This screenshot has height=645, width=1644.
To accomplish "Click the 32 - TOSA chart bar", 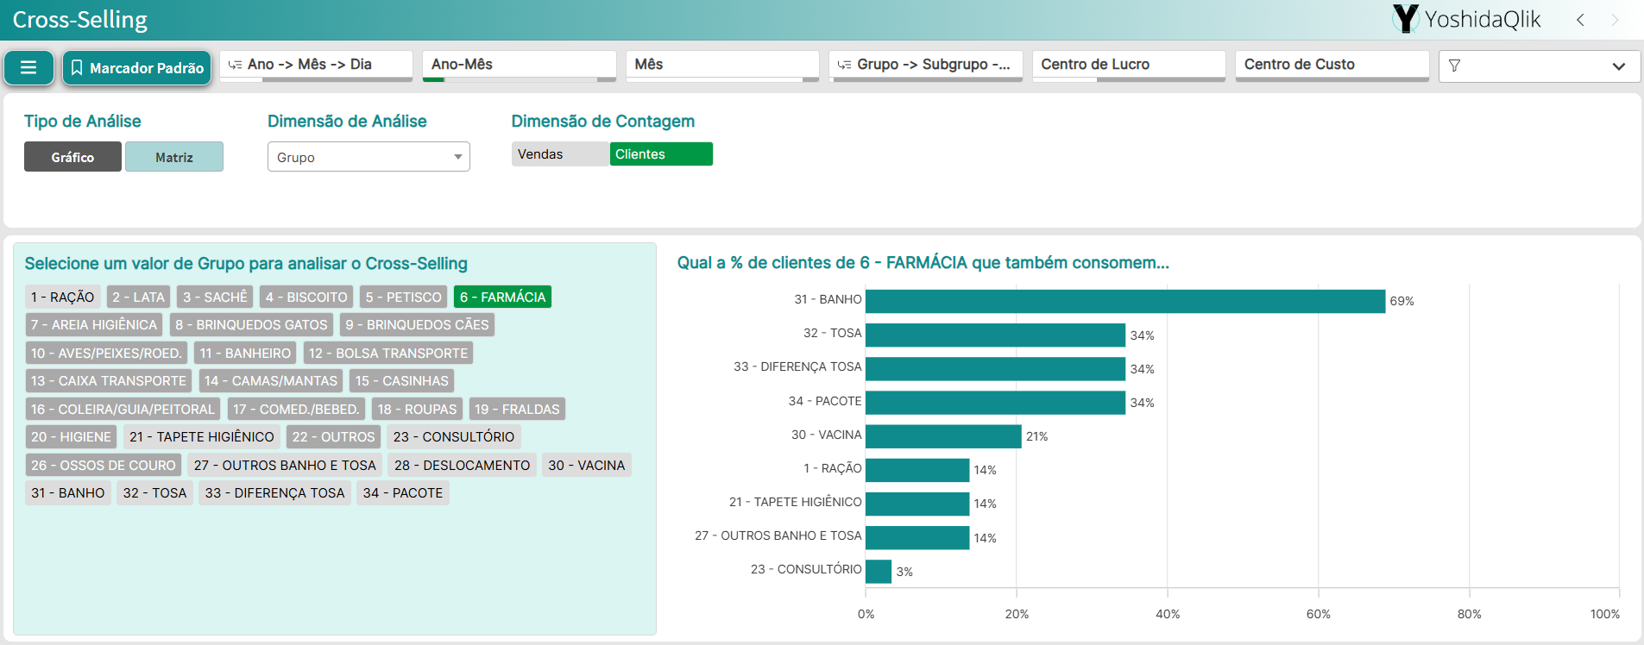I will [x=995, y=335].
